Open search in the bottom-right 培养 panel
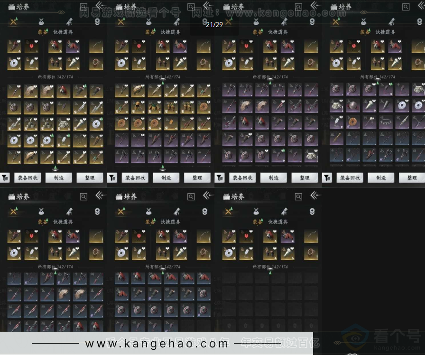This screenshot has height=355, width=425. 298,196
